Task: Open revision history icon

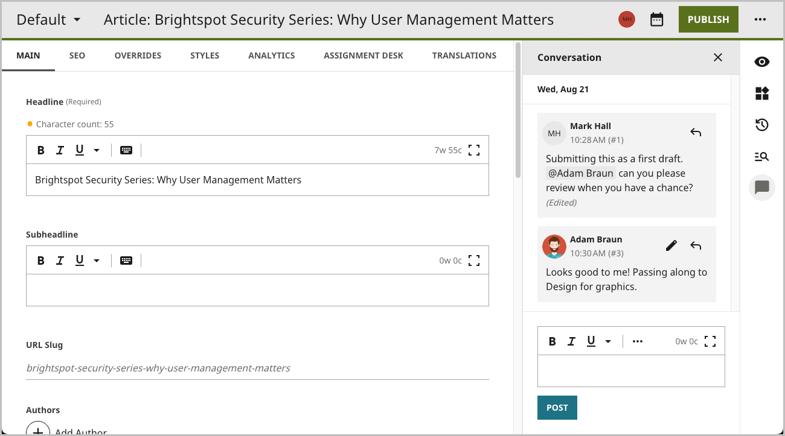Action: 762,125
